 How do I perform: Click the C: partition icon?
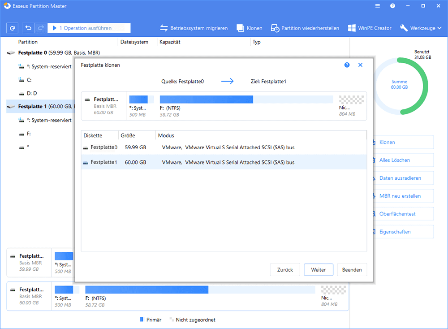(22, 80)
